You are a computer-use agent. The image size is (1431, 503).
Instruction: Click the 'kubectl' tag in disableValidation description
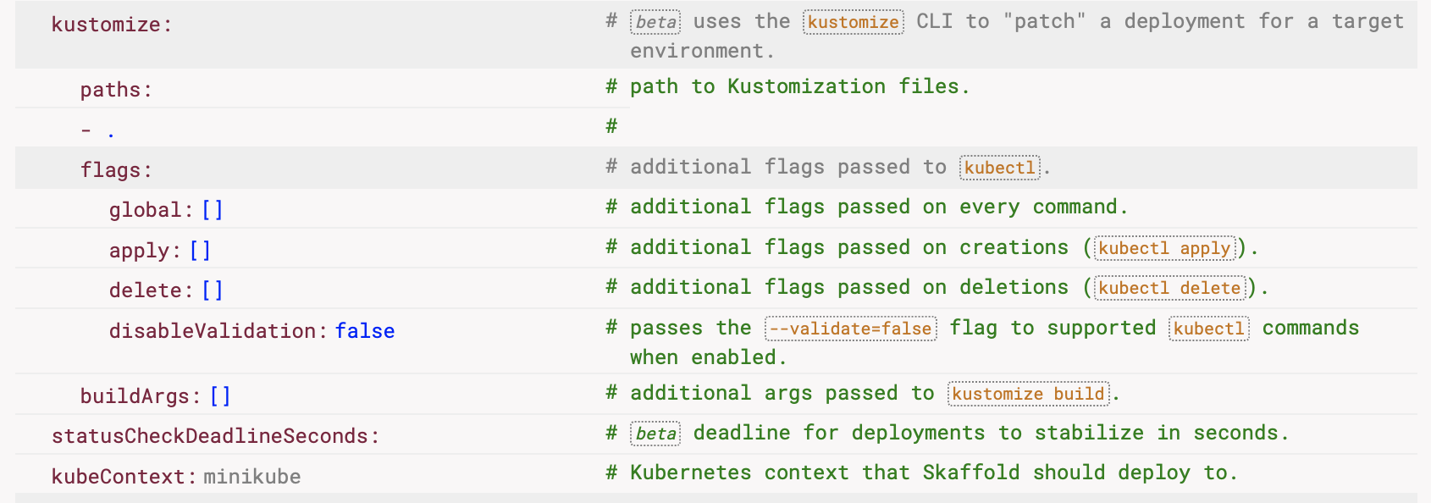point(1209,329)
